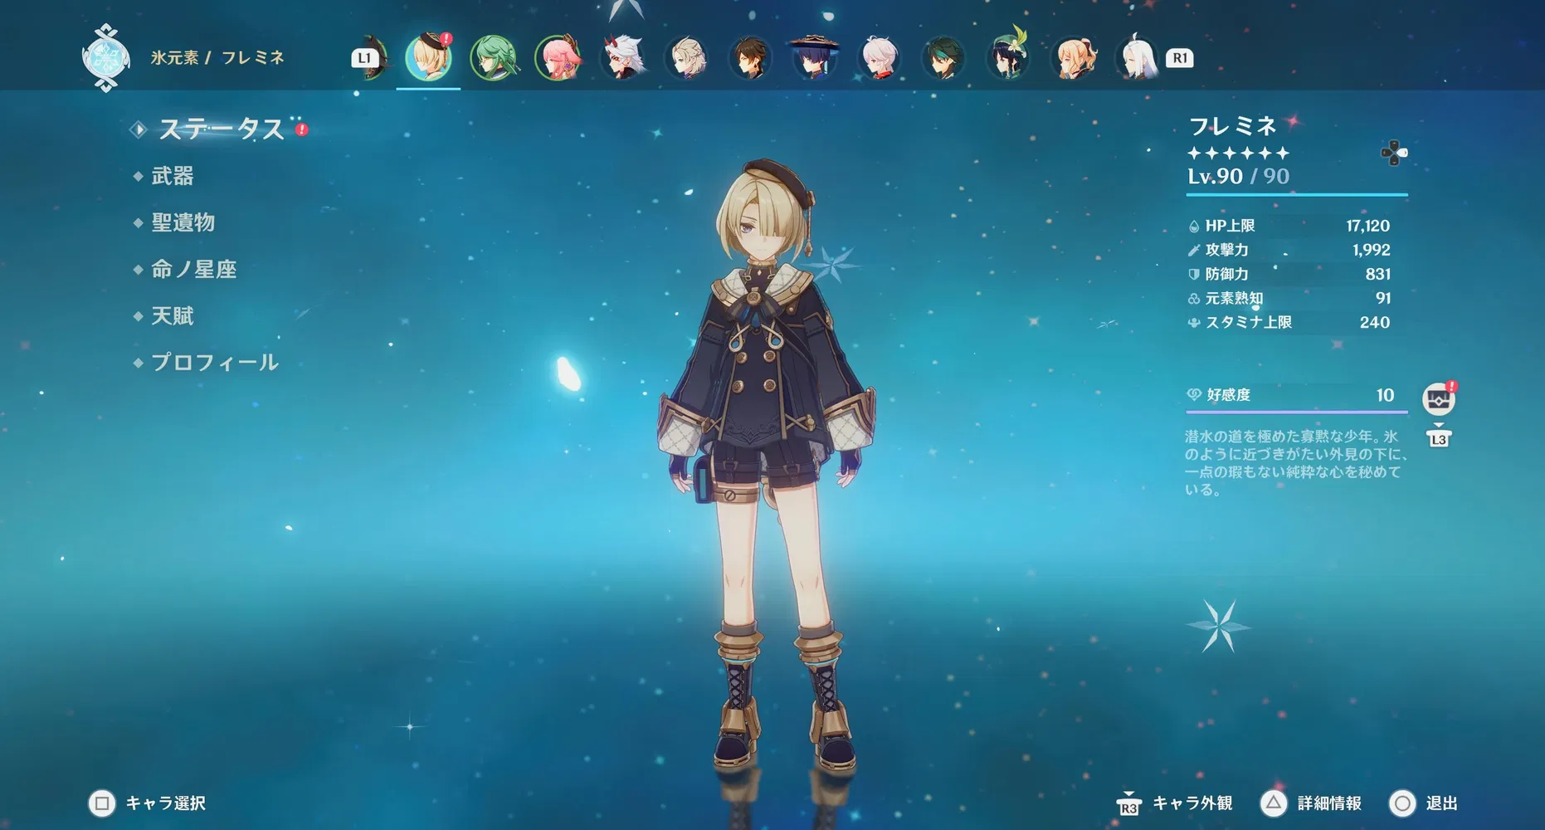
Task: Click the HP water-drop stat icon
Action: [1194, 226]
